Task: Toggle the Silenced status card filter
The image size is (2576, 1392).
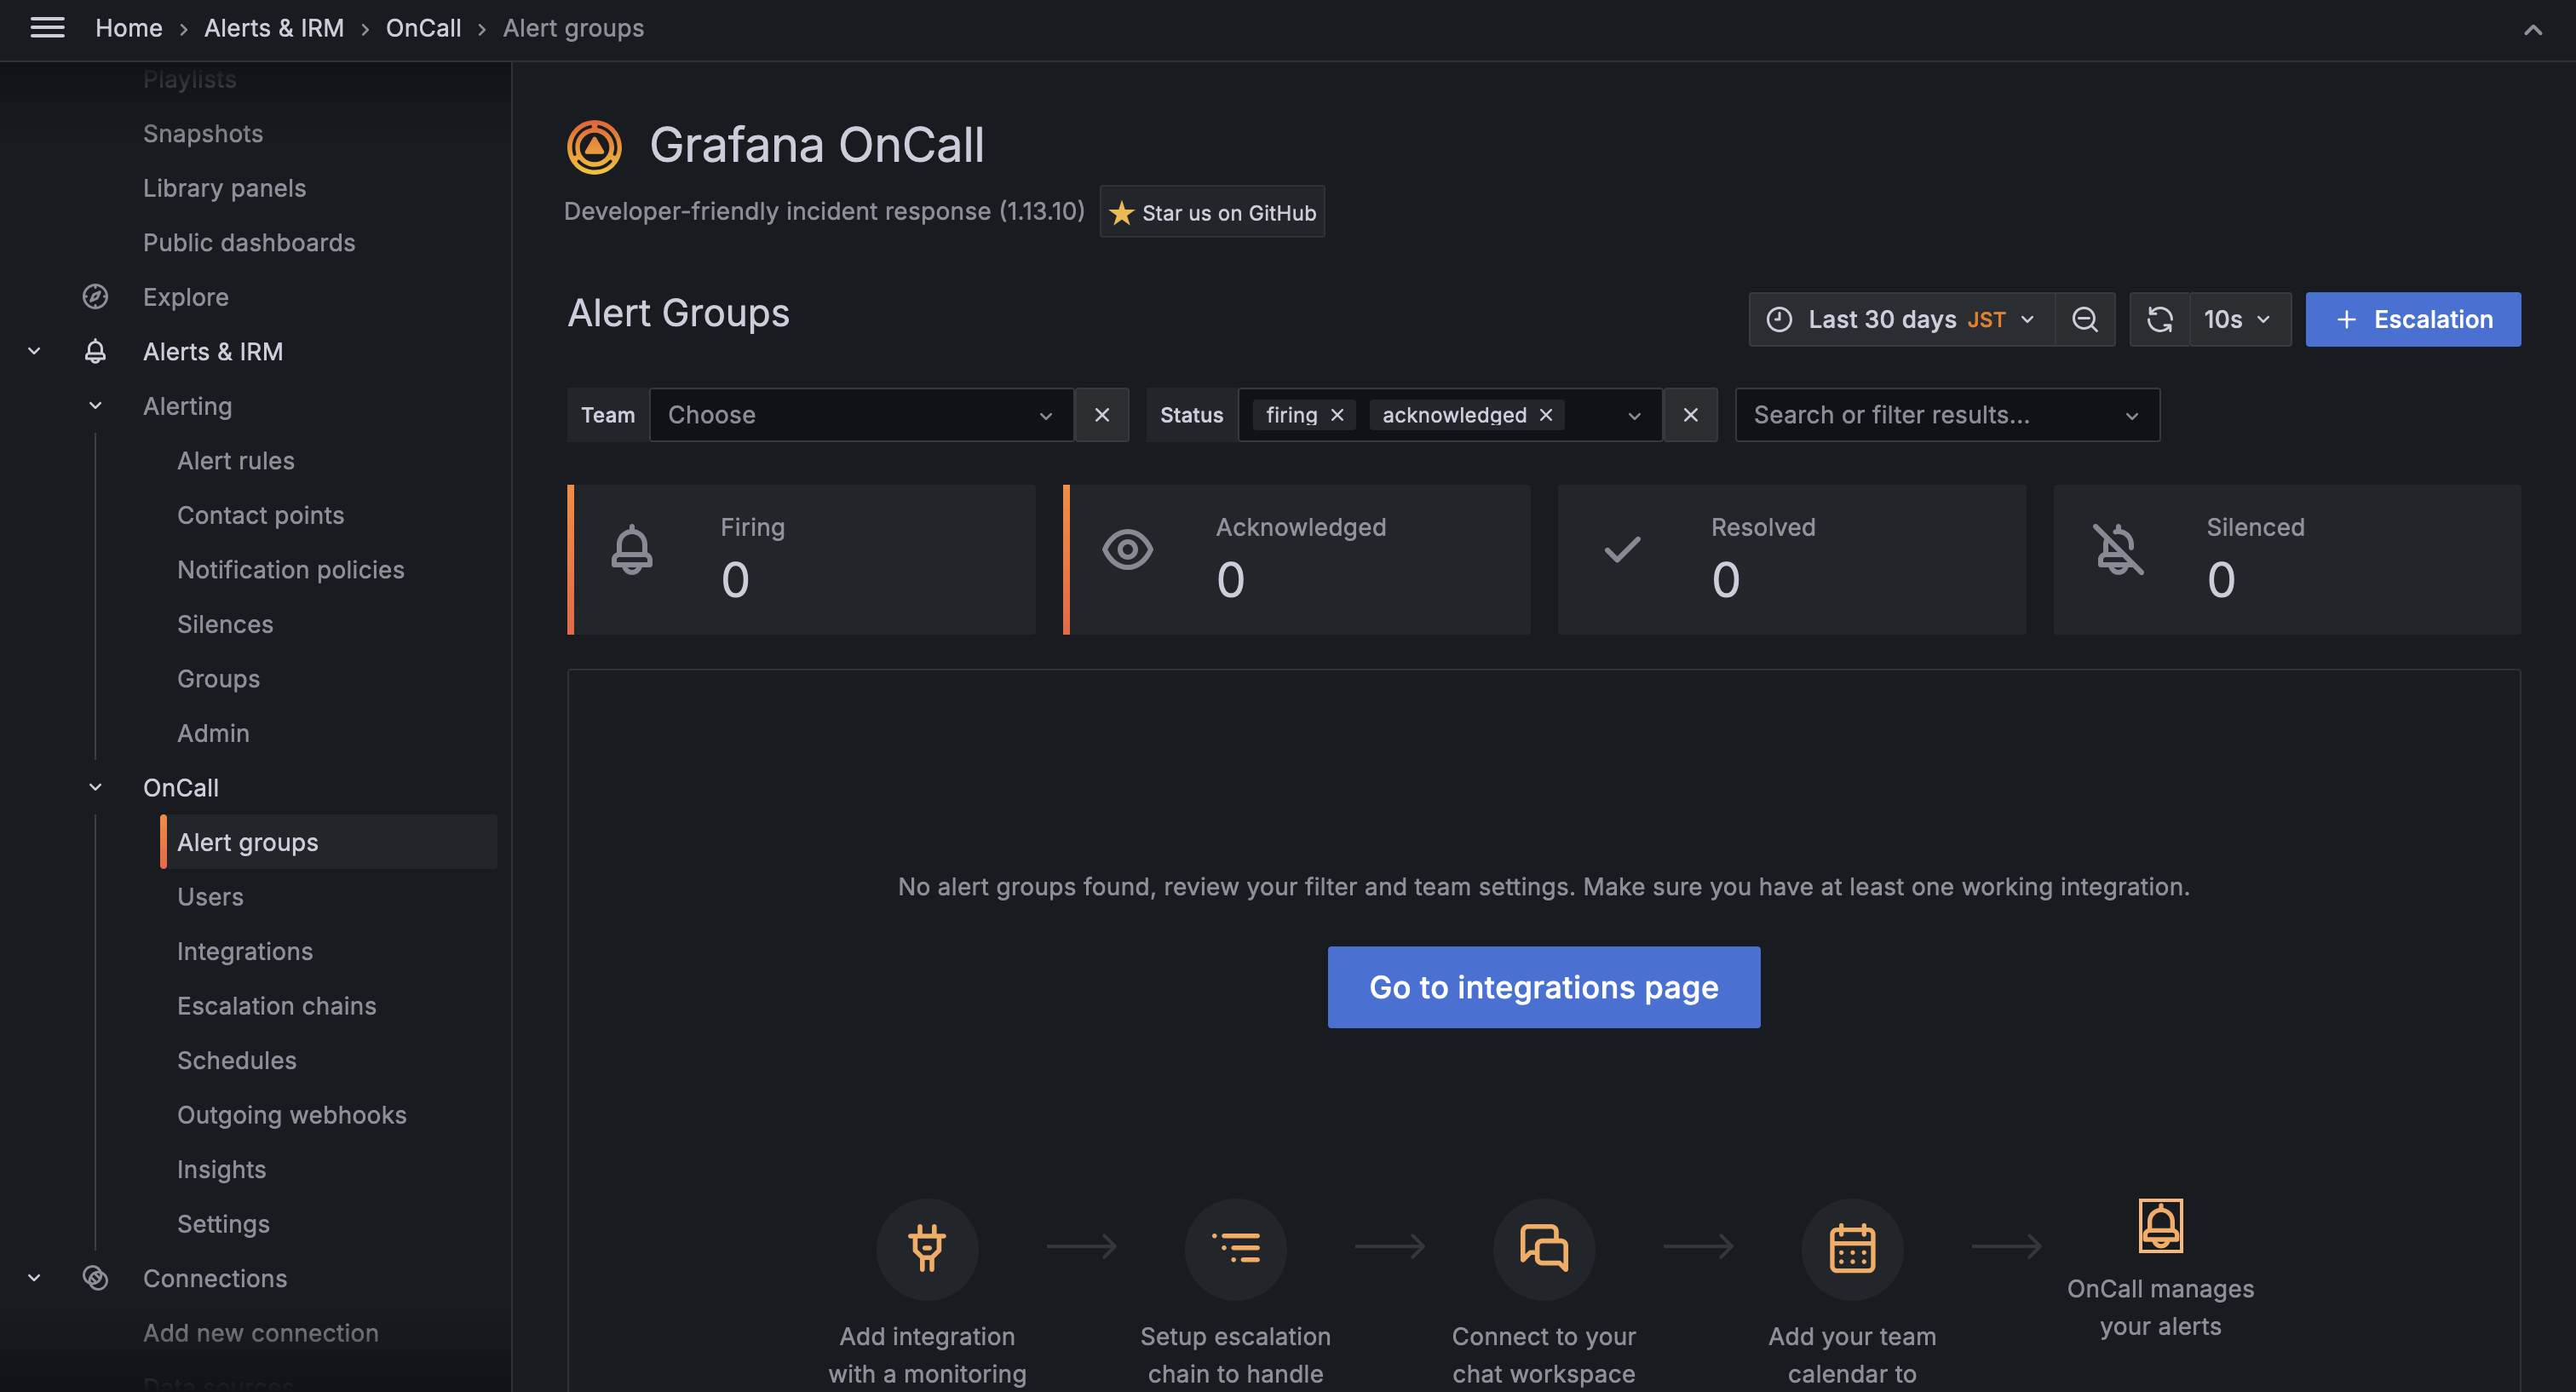Action: point(2286,559)
